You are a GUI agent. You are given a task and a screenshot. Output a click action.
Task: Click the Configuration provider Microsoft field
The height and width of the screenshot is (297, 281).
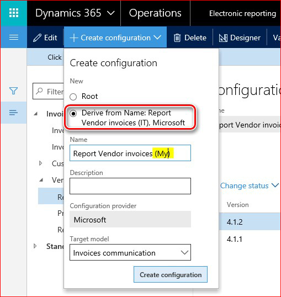pyautogui.click(x=130, y=219)
